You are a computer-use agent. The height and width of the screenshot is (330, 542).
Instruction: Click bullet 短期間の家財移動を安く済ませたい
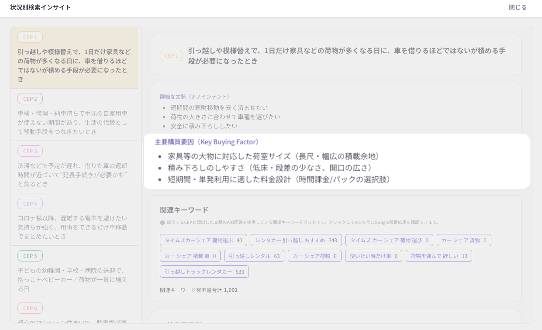click(219, 107)
